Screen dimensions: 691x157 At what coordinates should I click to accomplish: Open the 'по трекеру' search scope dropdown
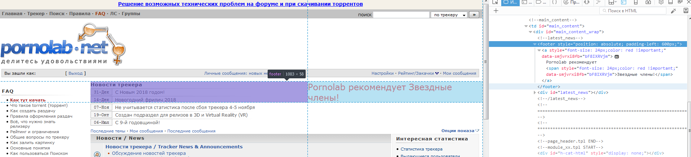tap(449, 15)
